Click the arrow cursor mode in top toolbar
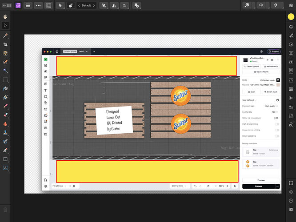The width and height of the screenshot is (296, 222). coord(60,5)
